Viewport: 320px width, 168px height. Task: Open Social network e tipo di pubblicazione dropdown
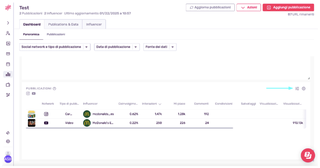click(55, 47)
